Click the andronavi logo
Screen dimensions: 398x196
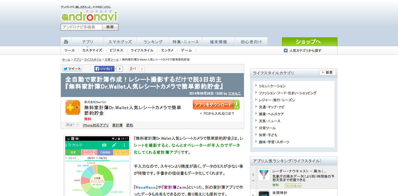89,16
